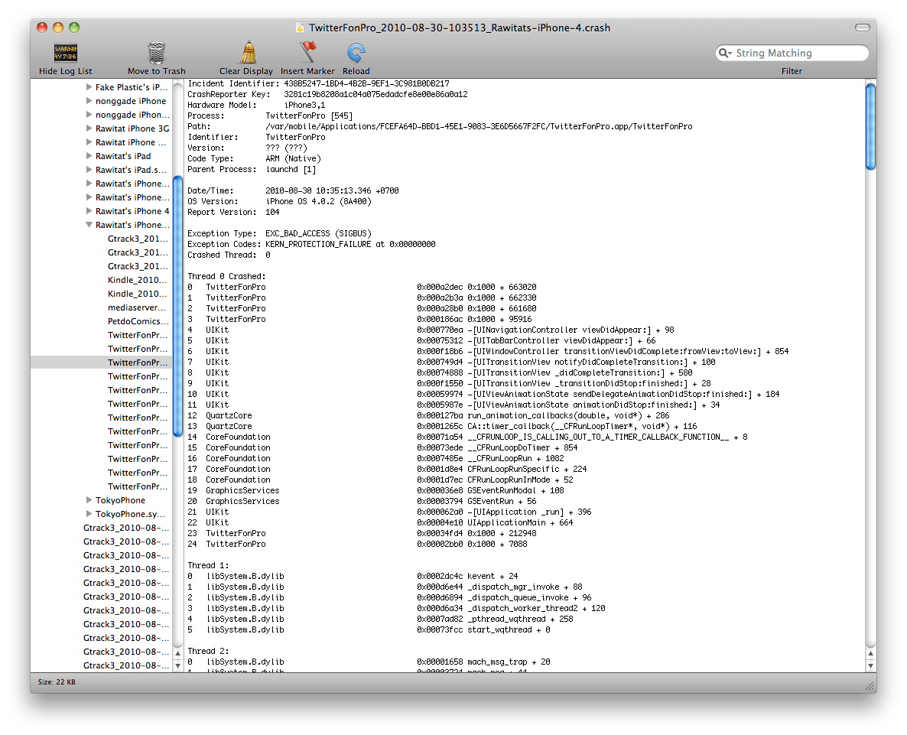Expand the Rawitat iPhone 3G group
This screenshot has width=907, height=735.
(89, 128)
